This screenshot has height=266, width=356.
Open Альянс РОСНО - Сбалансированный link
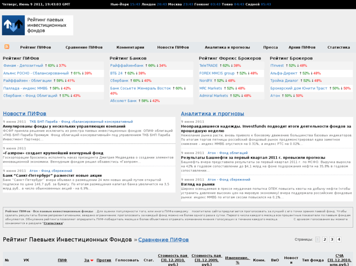36,73
